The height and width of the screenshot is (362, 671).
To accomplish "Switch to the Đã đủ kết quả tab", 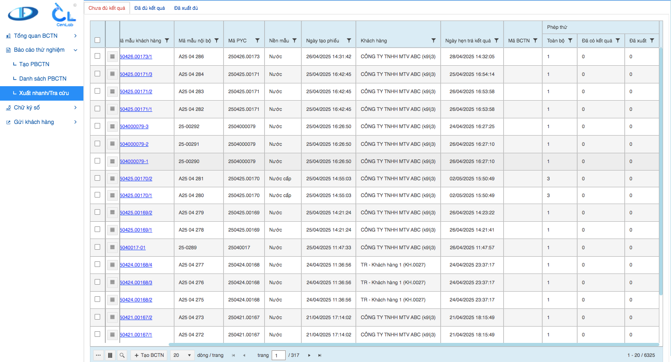I will coord(150,8).
